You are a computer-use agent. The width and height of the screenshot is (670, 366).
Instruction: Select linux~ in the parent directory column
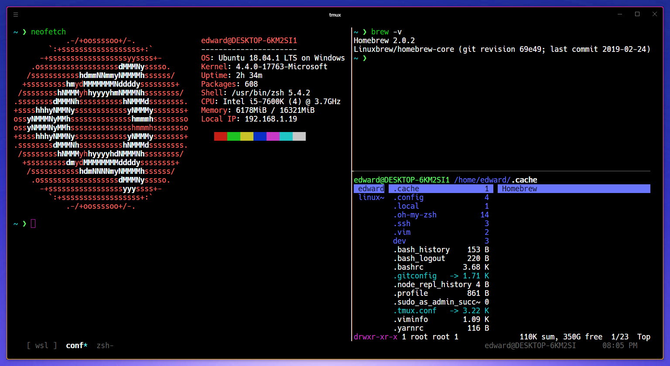pos(371,197)
